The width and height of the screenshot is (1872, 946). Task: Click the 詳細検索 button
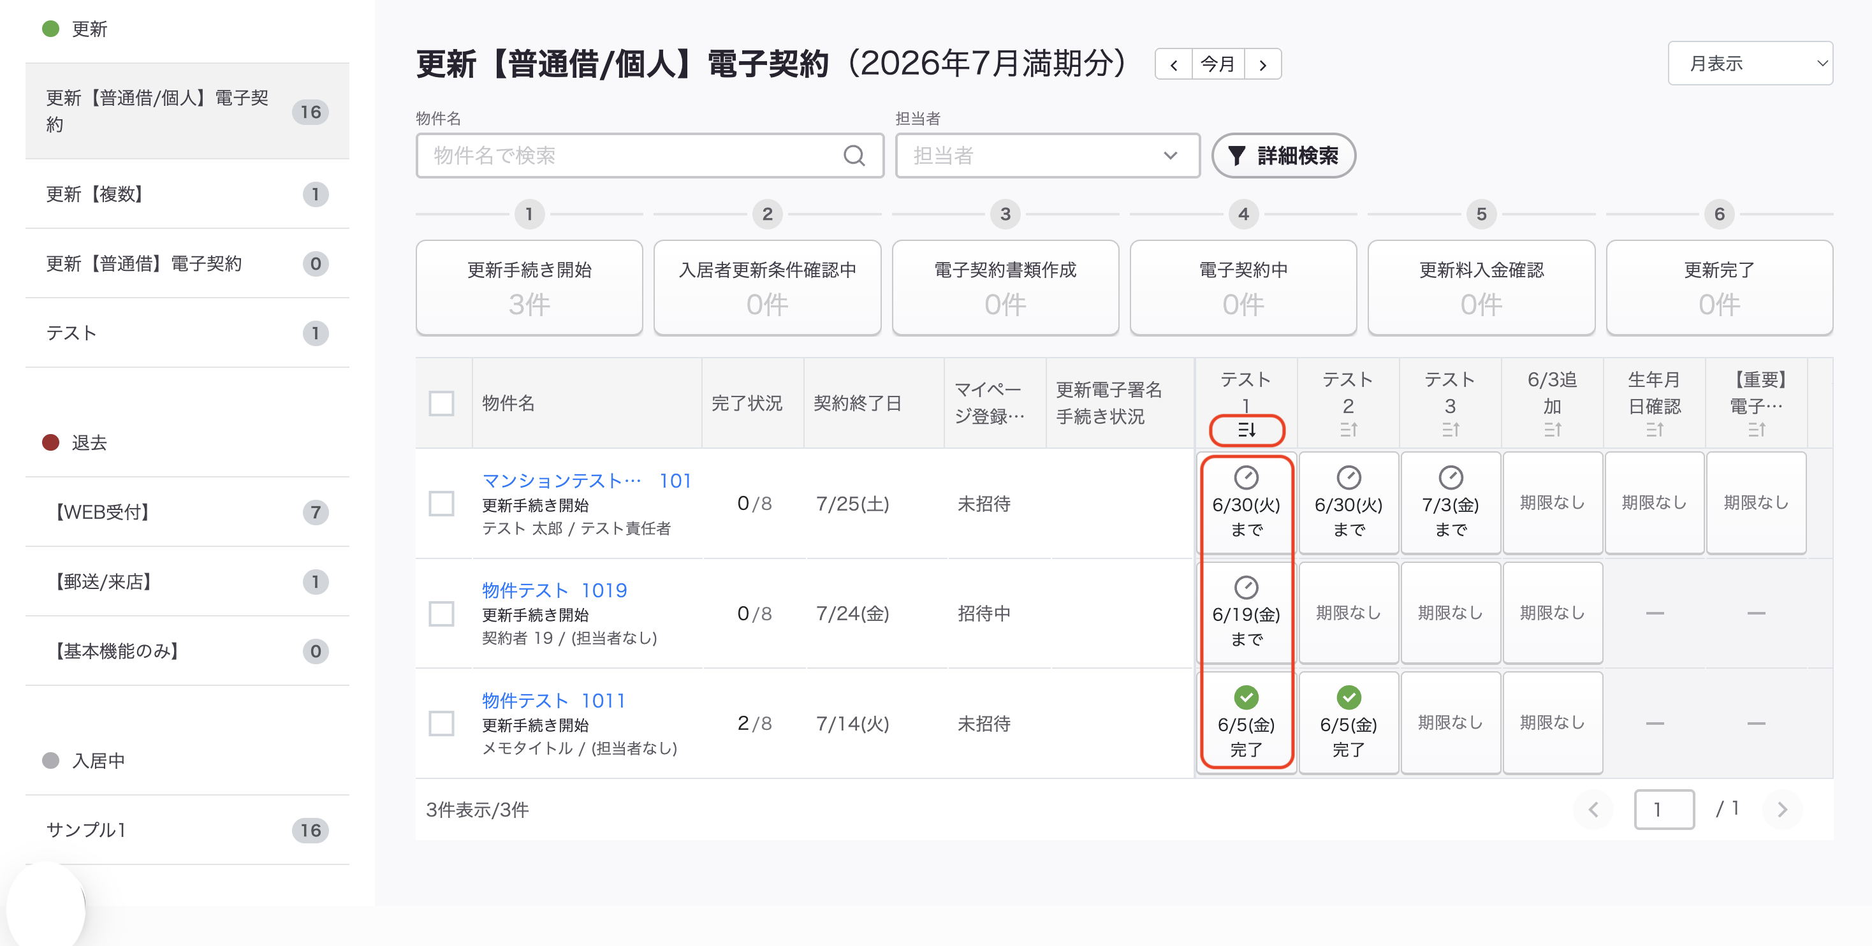1283,156
